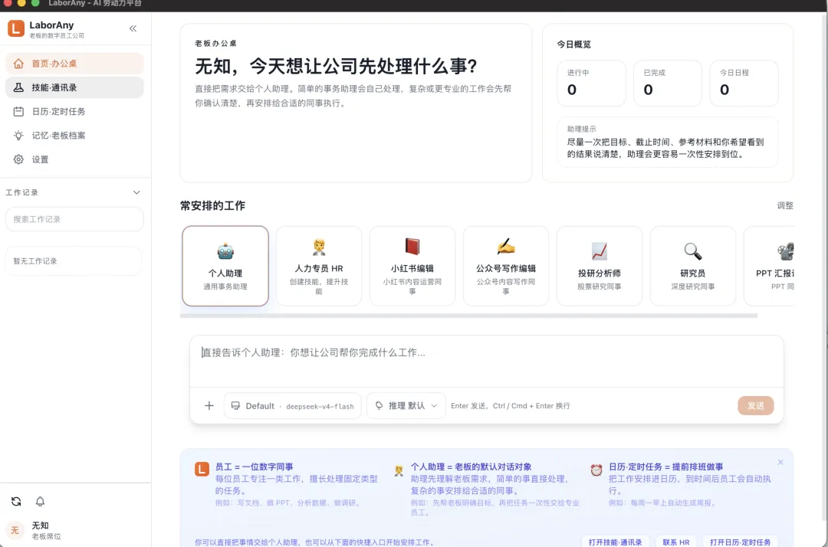This screenshot has width=828, height=547.
Task: Click the 调整 link
Action: tap(785, 206)
